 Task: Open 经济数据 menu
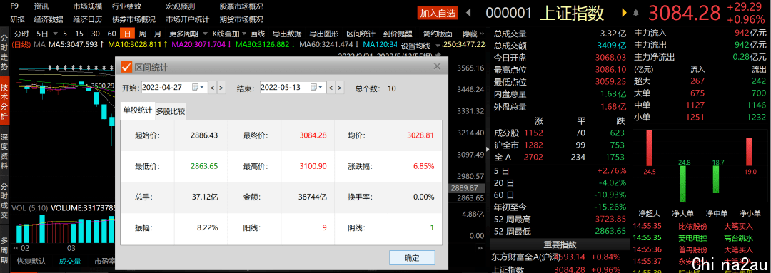click(x=49, y=20)
